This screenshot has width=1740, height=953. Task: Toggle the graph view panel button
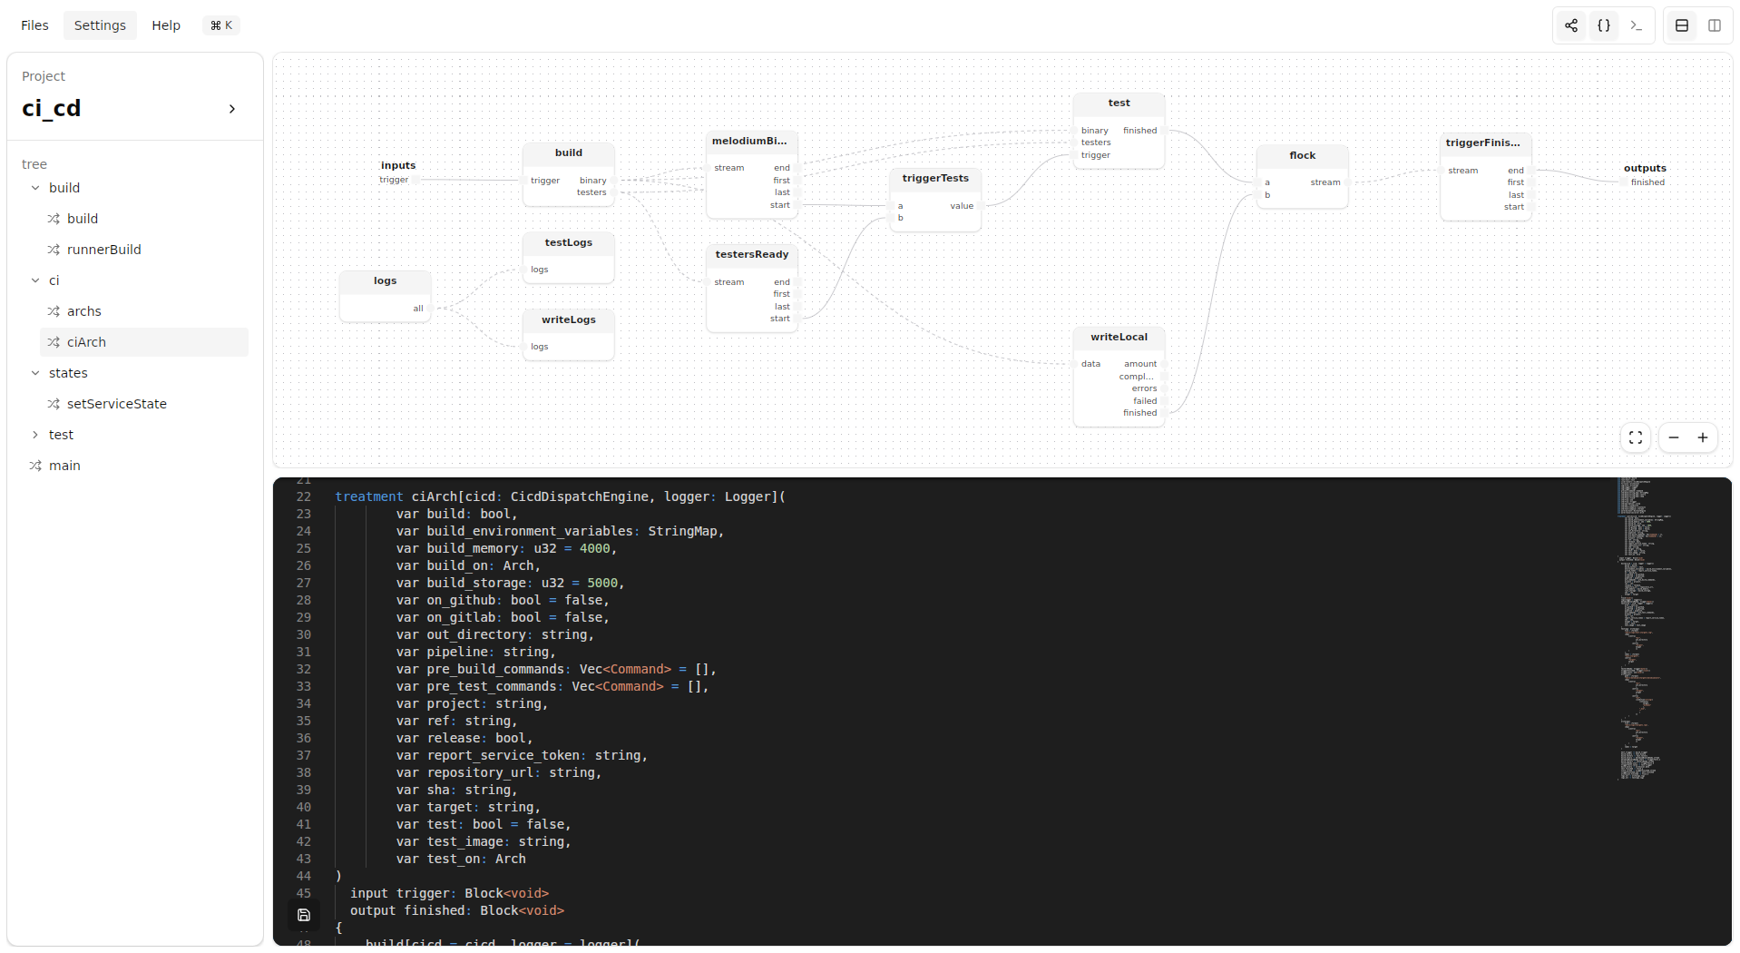tap(1570, 25)
